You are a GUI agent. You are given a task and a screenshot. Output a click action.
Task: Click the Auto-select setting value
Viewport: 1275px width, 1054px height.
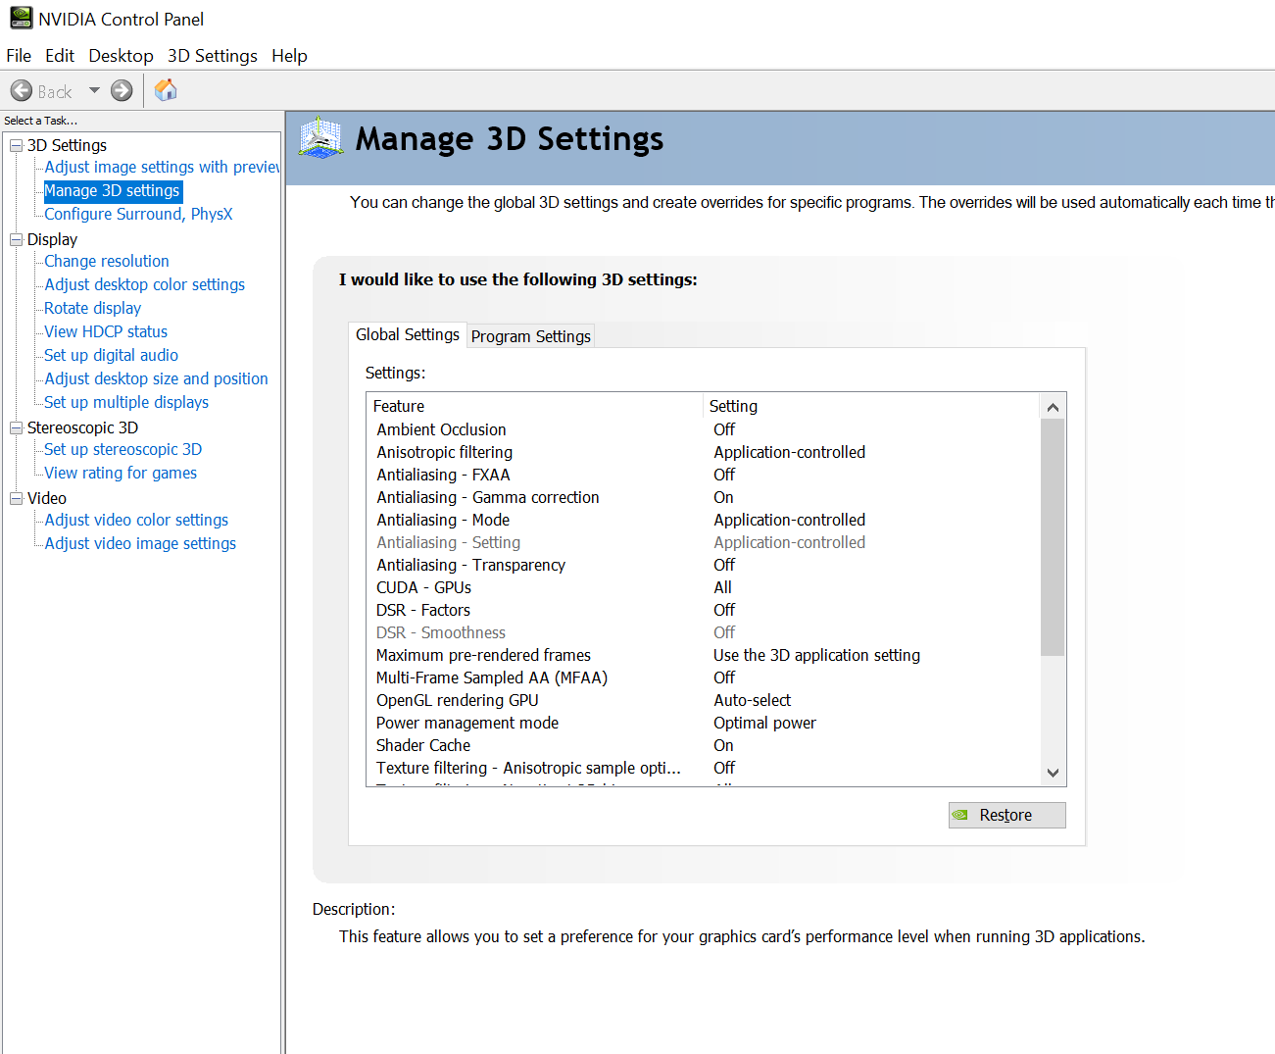(x=752, y=700)
